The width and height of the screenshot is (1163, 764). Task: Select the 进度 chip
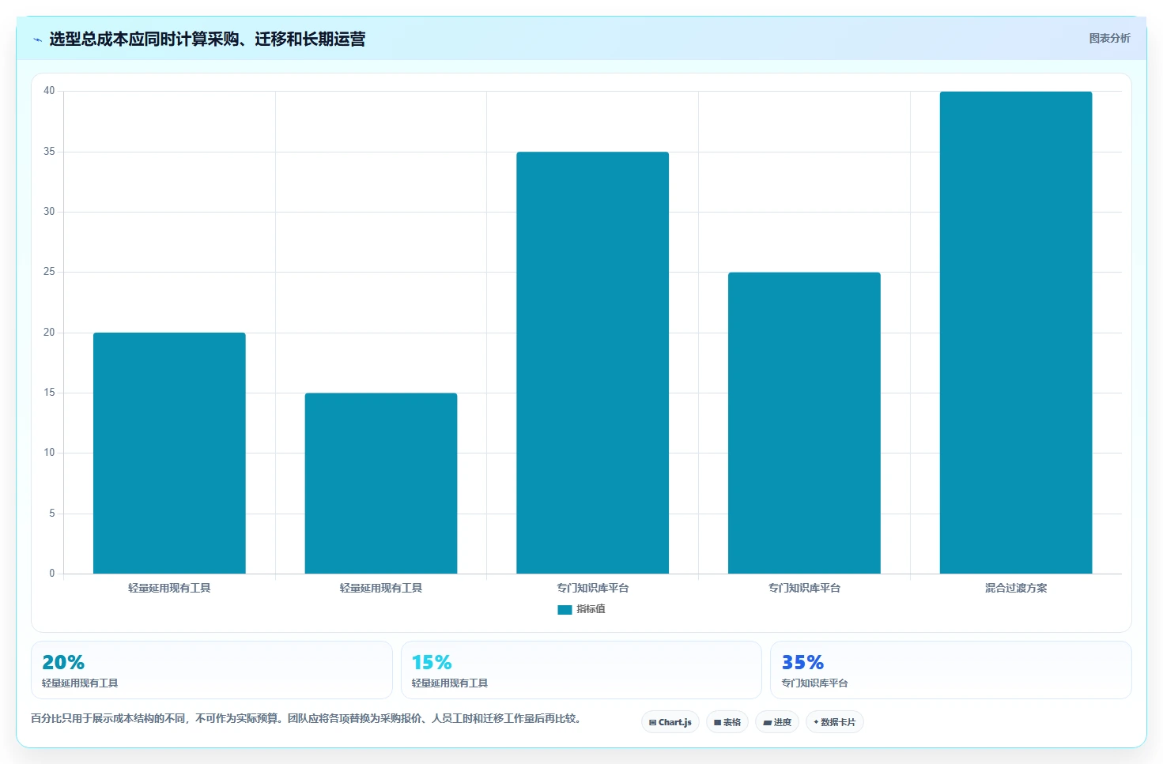click(777, 722)
